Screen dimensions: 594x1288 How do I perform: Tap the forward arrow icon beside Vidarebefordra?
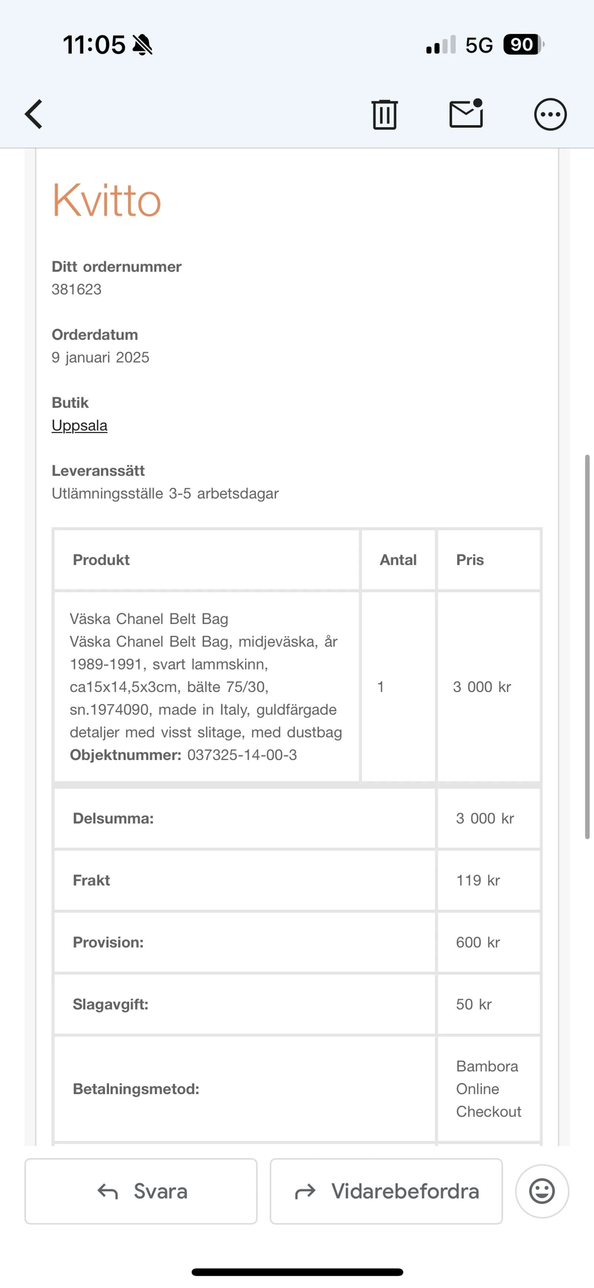[305, 1191]
